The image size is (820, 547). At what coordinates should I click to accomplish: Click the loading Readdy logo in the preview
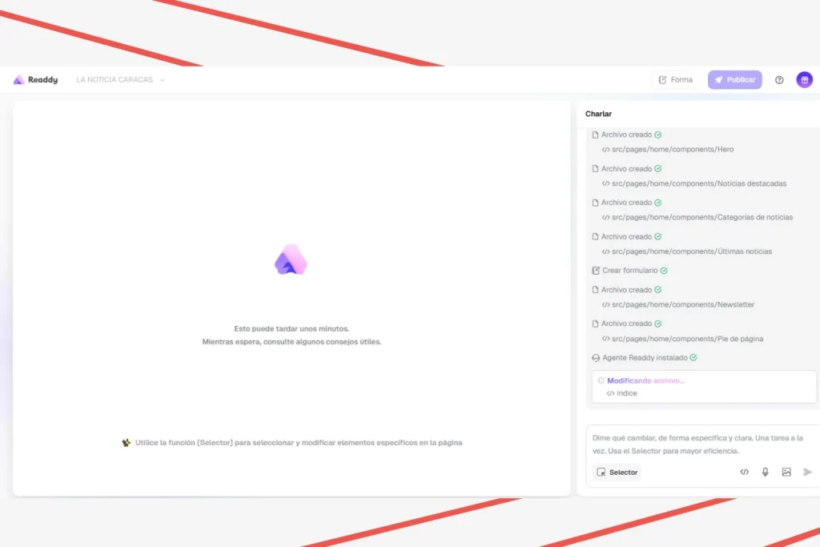click(x=291, y=259)
